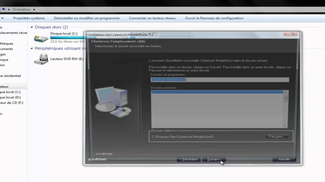Screen dimensions: 325x182
Task: Open the Organiser dropdown arrow in toolbar
Action: coord(2,18)
